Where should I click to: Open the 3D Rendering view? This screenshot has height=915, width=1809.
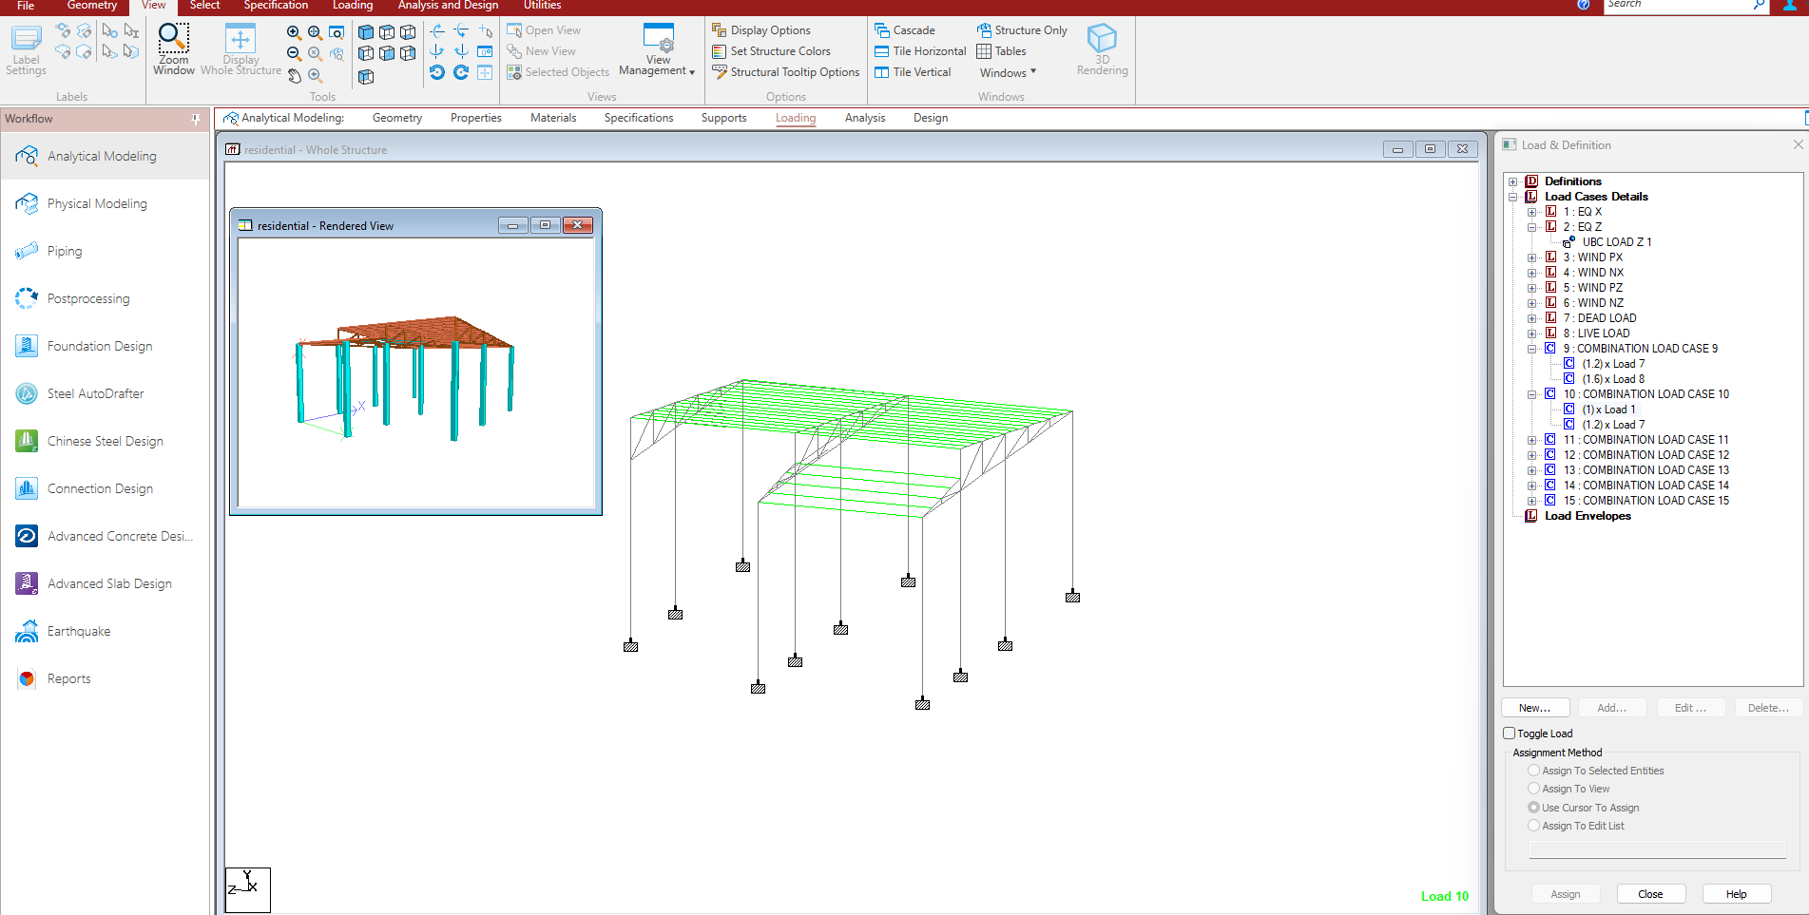click(1102, 49)
